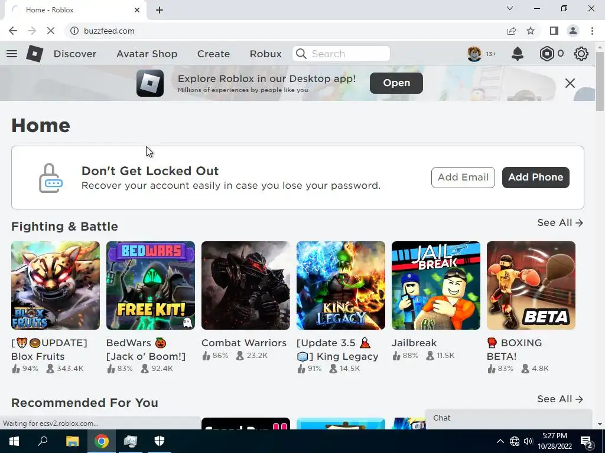Show hidden system tray icons
605x453 pixels.
click(500, 441)
